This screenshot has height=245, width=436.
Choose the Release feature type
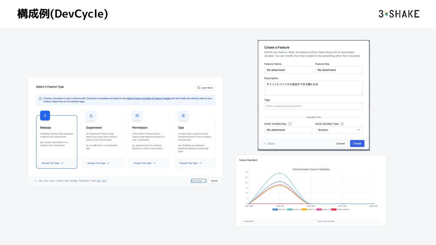(x=52, y=163)
